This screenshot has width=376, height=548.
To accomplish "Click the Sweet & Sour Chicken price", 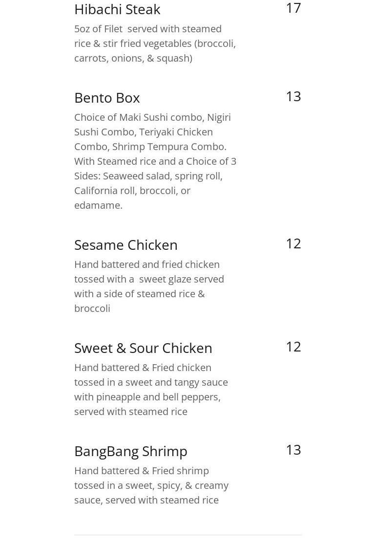I will click(293, 347).
